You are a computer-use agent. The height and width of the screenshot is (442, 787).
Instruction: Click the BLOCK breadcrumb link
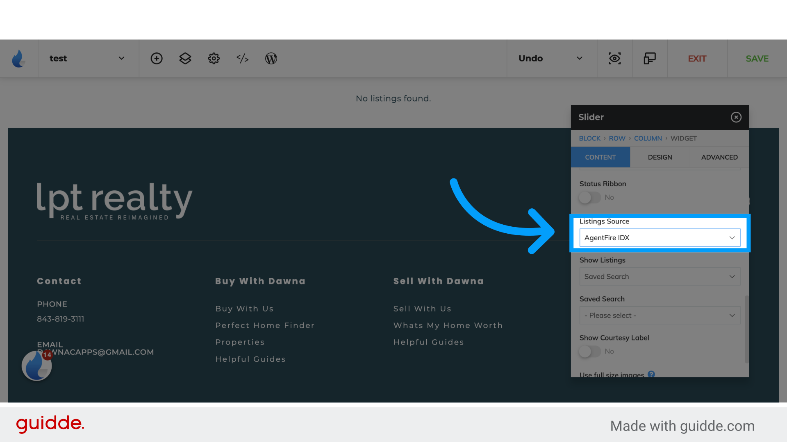(x=589, y=138)
